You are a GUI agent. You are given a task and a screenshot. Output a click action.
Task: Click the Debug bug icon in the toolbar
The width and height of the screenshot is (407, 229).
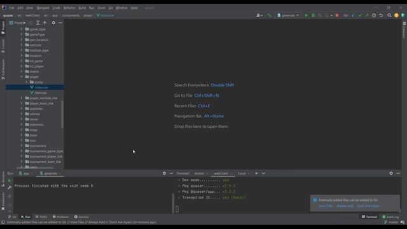(314, 15)
